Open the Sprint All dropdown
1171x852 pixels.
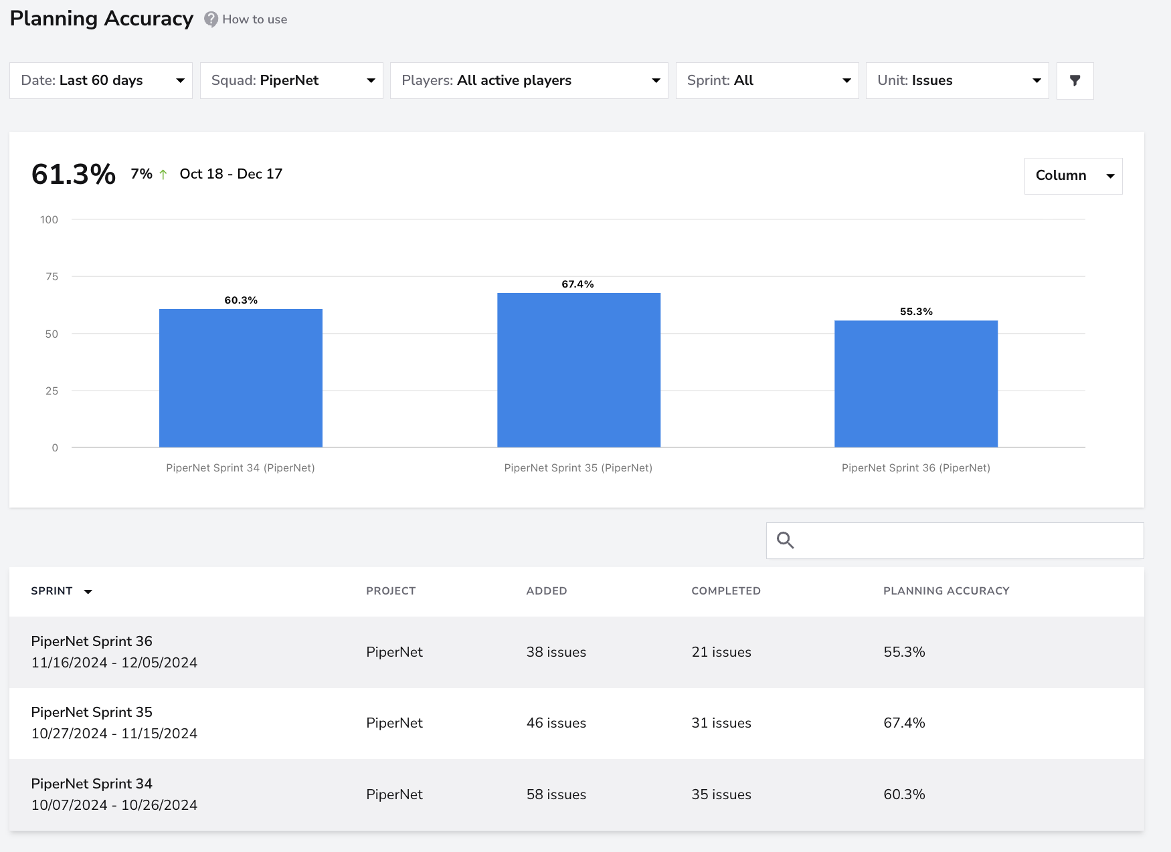(x=768, y=81)
